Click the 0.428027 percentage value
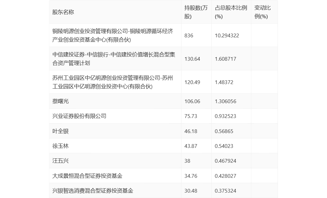This screenshot has height=198, width=327. (225, 176)
